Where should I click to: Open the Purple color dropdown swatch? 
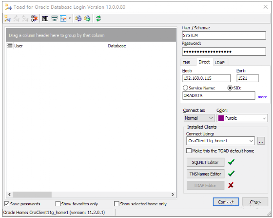[242, 118]
